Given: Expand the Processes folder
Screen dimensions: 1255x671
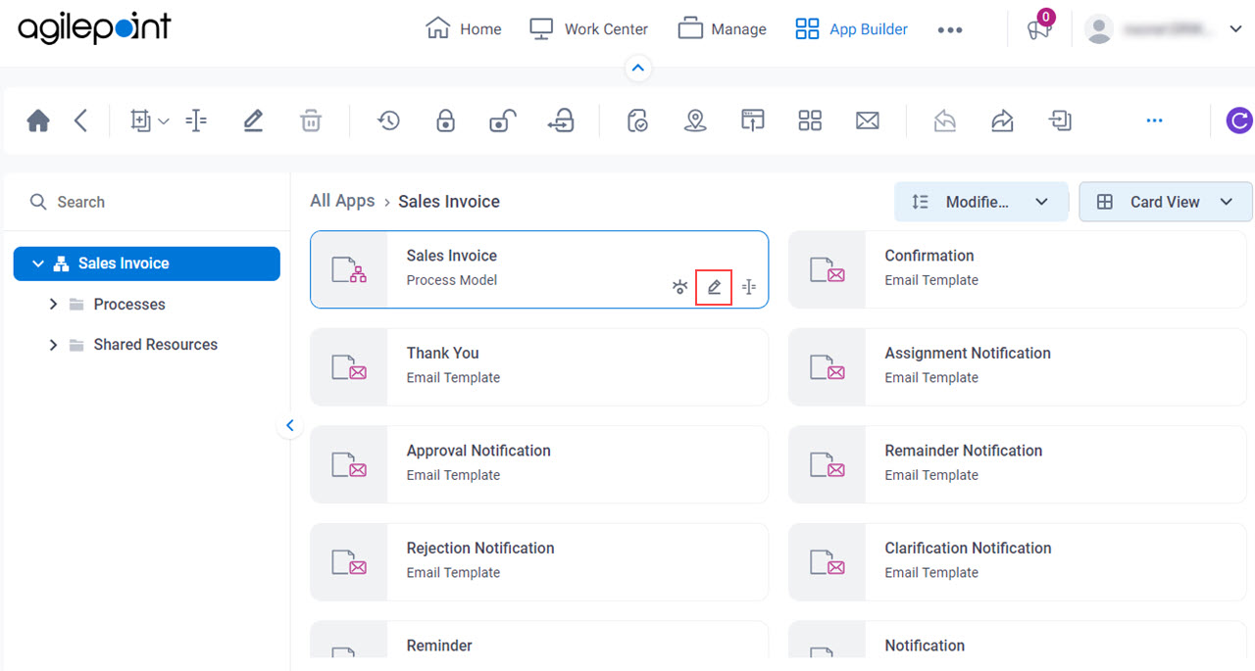Looking at the screenshot, I should click(53, 305).
